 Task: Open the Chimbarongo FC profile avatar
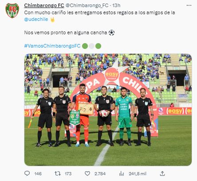(x=12, y=11)
